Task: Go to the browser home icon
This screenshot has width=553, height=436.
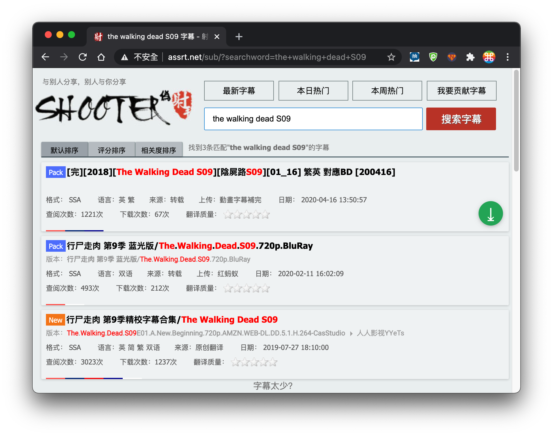Action: click(x=101, y=57)
